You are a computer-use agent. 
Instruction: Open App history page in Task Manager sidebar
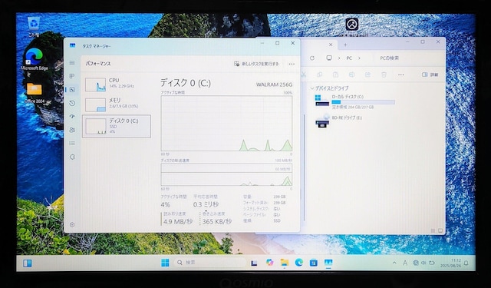coord(72,103)
